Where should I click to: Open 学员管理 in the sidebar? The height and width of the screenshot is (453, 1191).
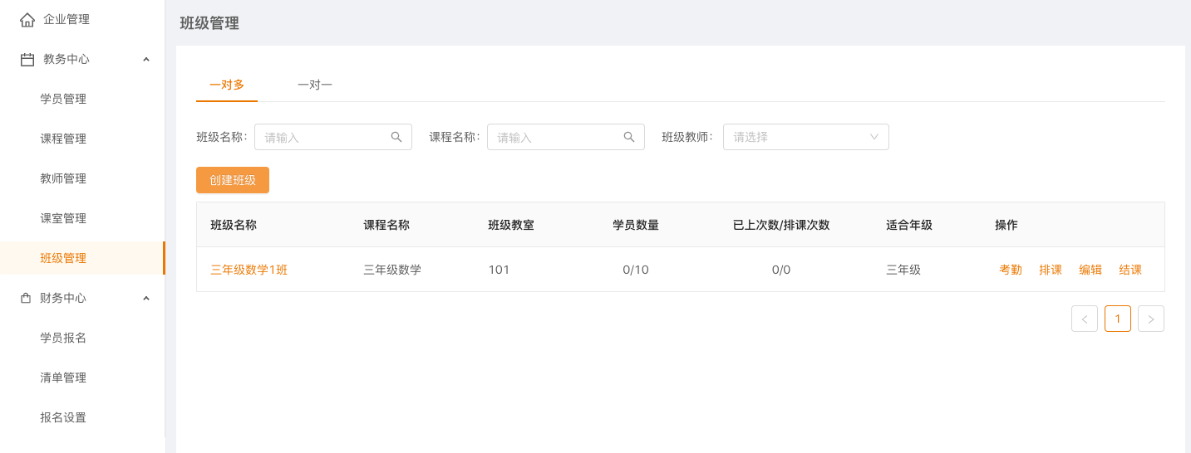[x=63, y=99]
